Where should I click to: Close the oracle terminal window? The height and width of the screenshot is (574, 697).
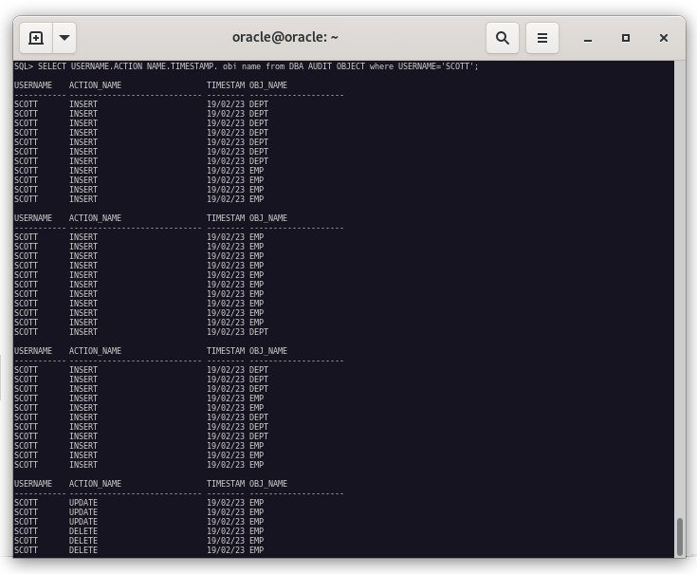[x=664, y=38]
